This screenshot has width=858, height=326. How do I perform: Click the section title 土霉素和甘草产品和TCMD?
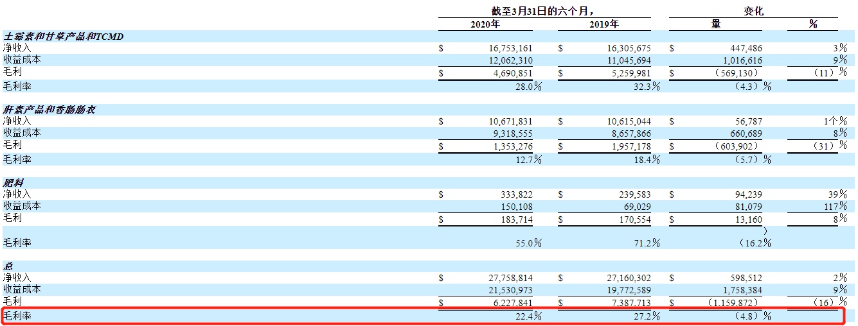pyautogui.click(x=64, y=37)
